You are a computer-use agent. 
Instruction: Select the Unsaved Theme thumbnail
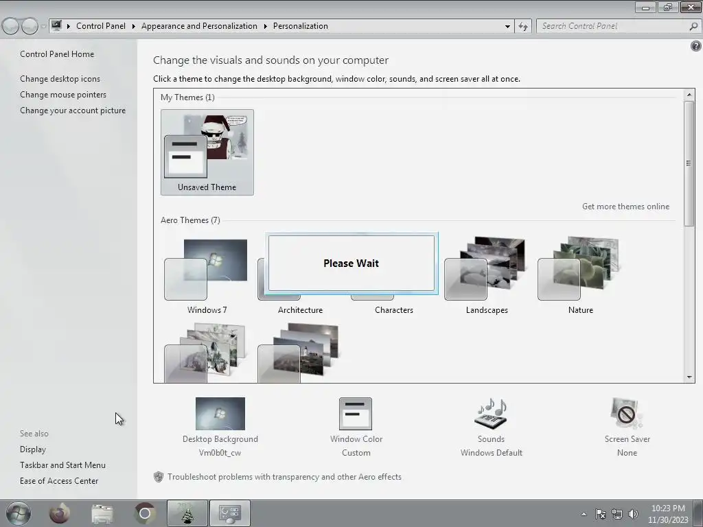point(207,152)
